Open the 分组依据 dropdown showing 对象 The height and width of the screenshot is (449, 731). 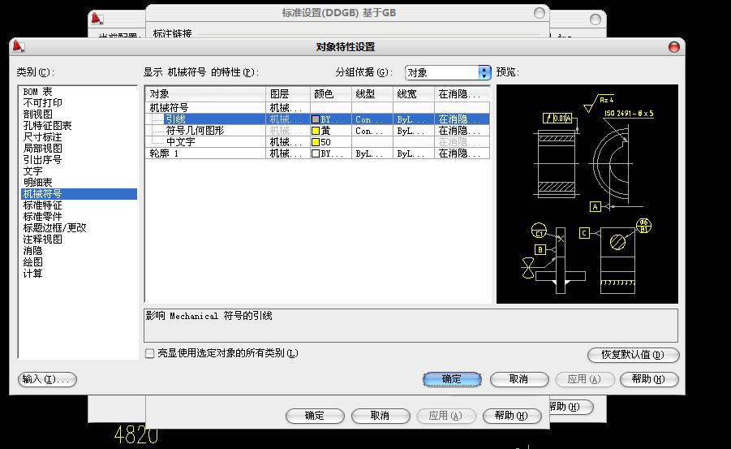[x=448, y=72]
